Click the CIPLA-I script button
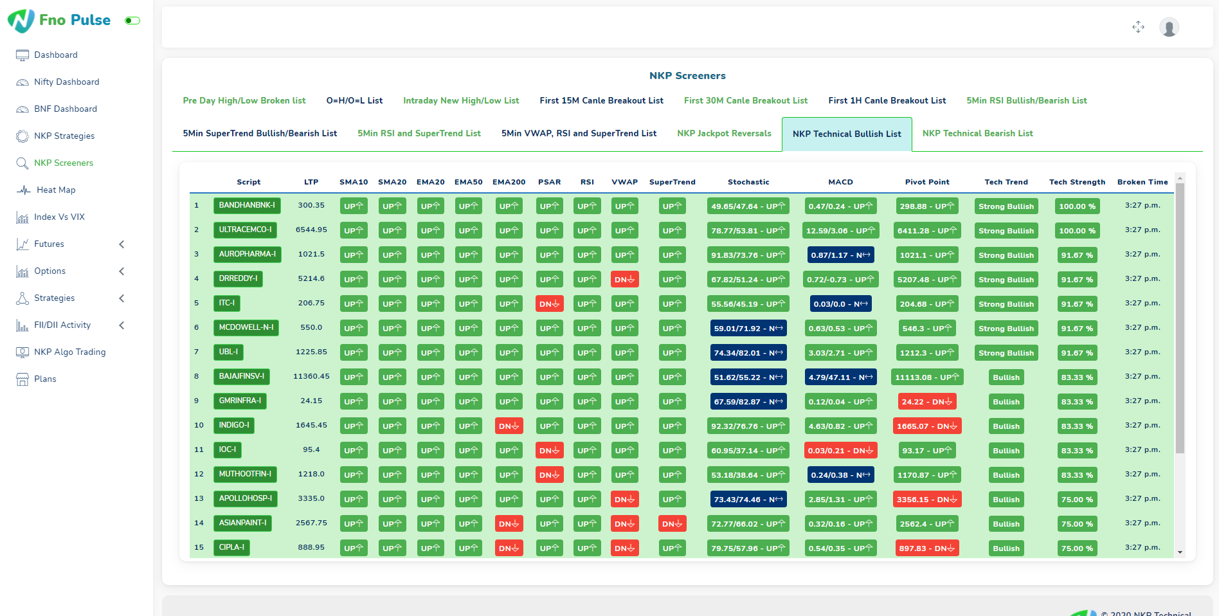1219x616 pixels. tap(231, 548)
